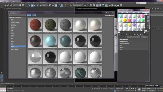Image resolution: width=163 pixels, height=92 pixels.
Task: Click the Bind to Space Warp icon
Action: 11,5
